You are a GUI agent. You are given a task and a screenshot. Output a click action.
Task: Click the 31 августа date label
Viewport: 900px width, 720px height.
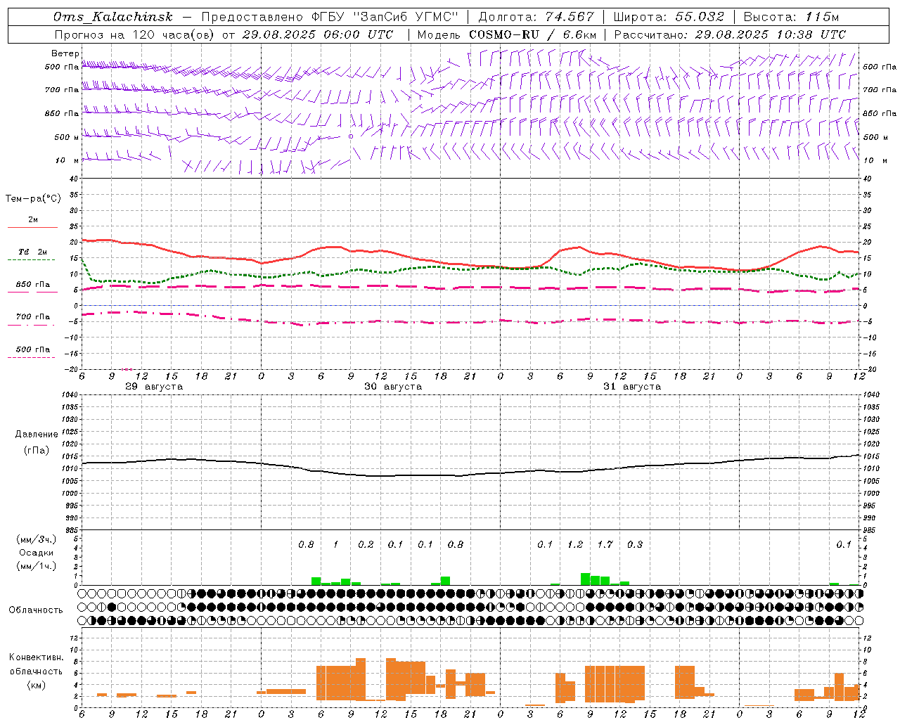pyautogui.click(x=632, y=387)
